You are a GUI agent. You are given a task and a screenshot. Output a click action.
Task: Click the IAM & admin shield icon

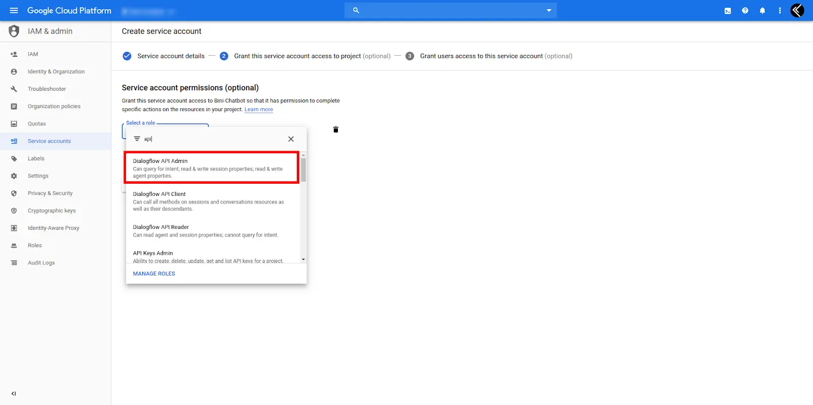click(14, 31)
